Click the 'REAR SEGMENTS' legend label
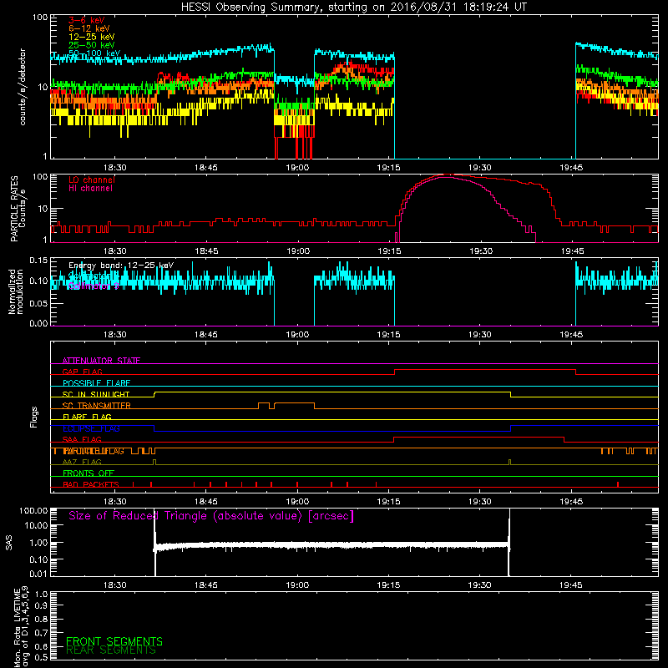This screenshot has width=668, height=668. [111, 650]
